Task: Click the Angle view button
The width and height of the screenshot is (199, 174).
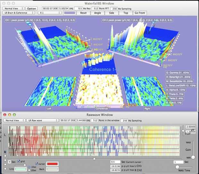Action: (x=98, y=13)
